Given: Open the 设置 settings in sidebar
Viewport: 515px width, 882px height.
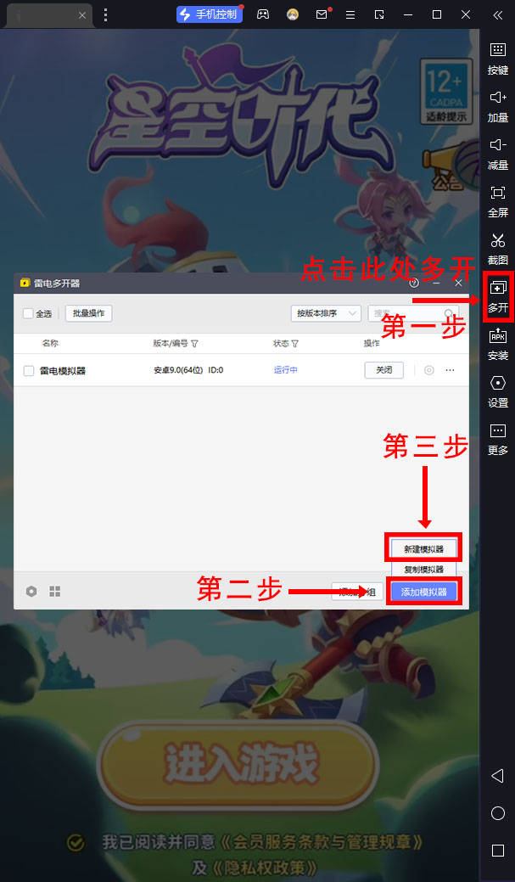Looking at the screenshot, I should pyautogui.click(x=497, y=391).
